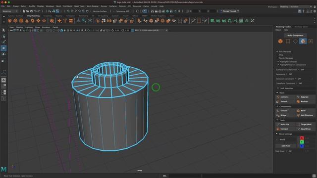The image size is (317, 178).
Task: Click the redo icon in status line
Action: pyautogui.click(x=39, y=11)
